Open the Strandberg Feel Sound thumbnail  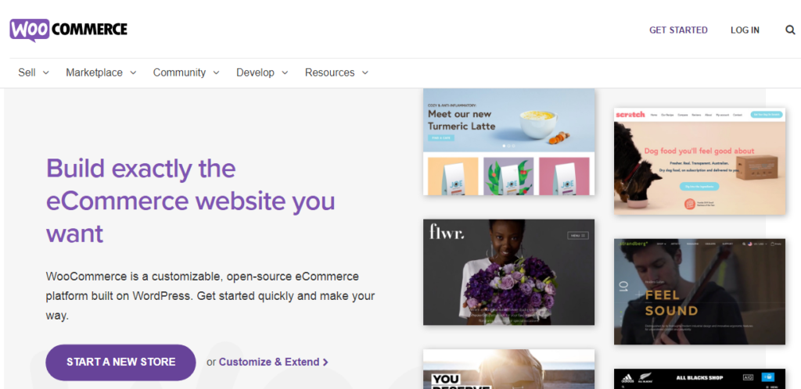click(699, 291)
